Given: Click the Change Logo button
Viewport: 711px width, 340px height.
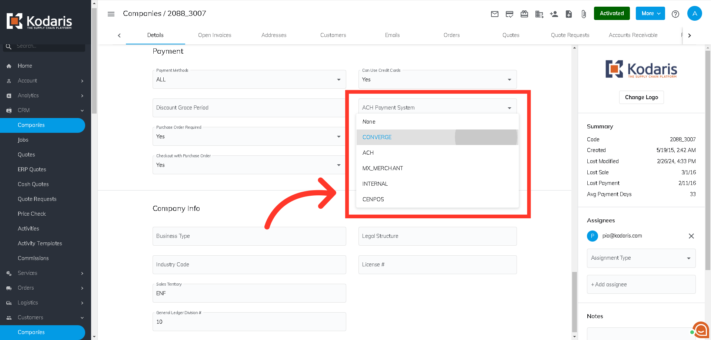Looking at the screenshot, I should (x=641, y=97).
